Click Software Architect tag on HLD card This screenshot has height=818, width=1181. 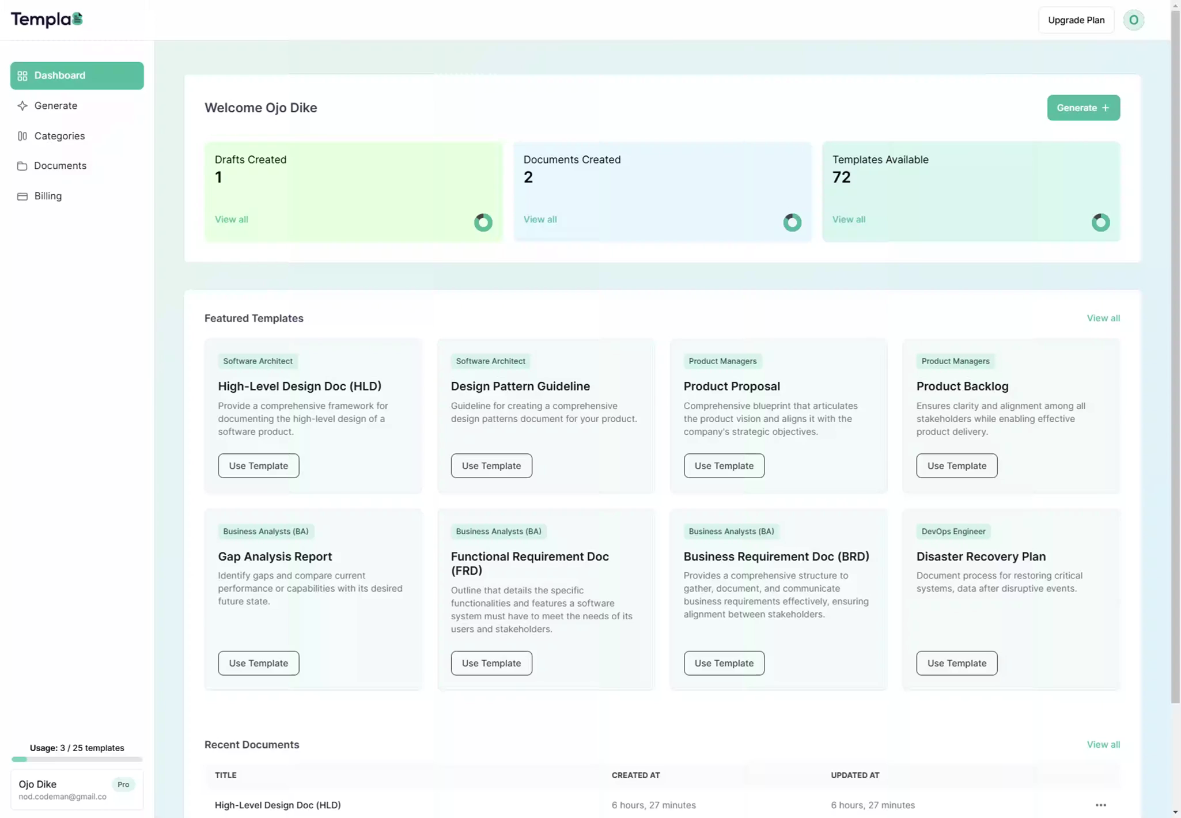click(258, 361)
